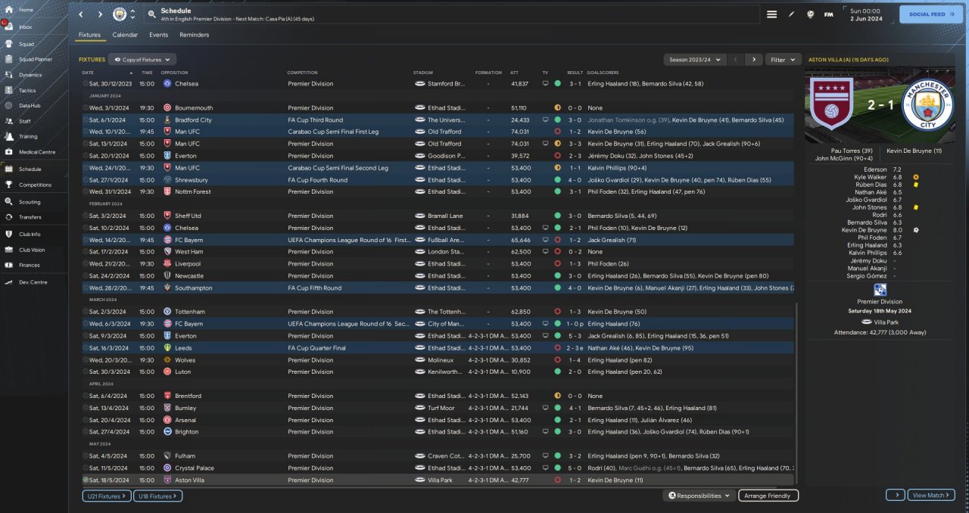
Task: Open the Staff section
Action: point(33,121)
